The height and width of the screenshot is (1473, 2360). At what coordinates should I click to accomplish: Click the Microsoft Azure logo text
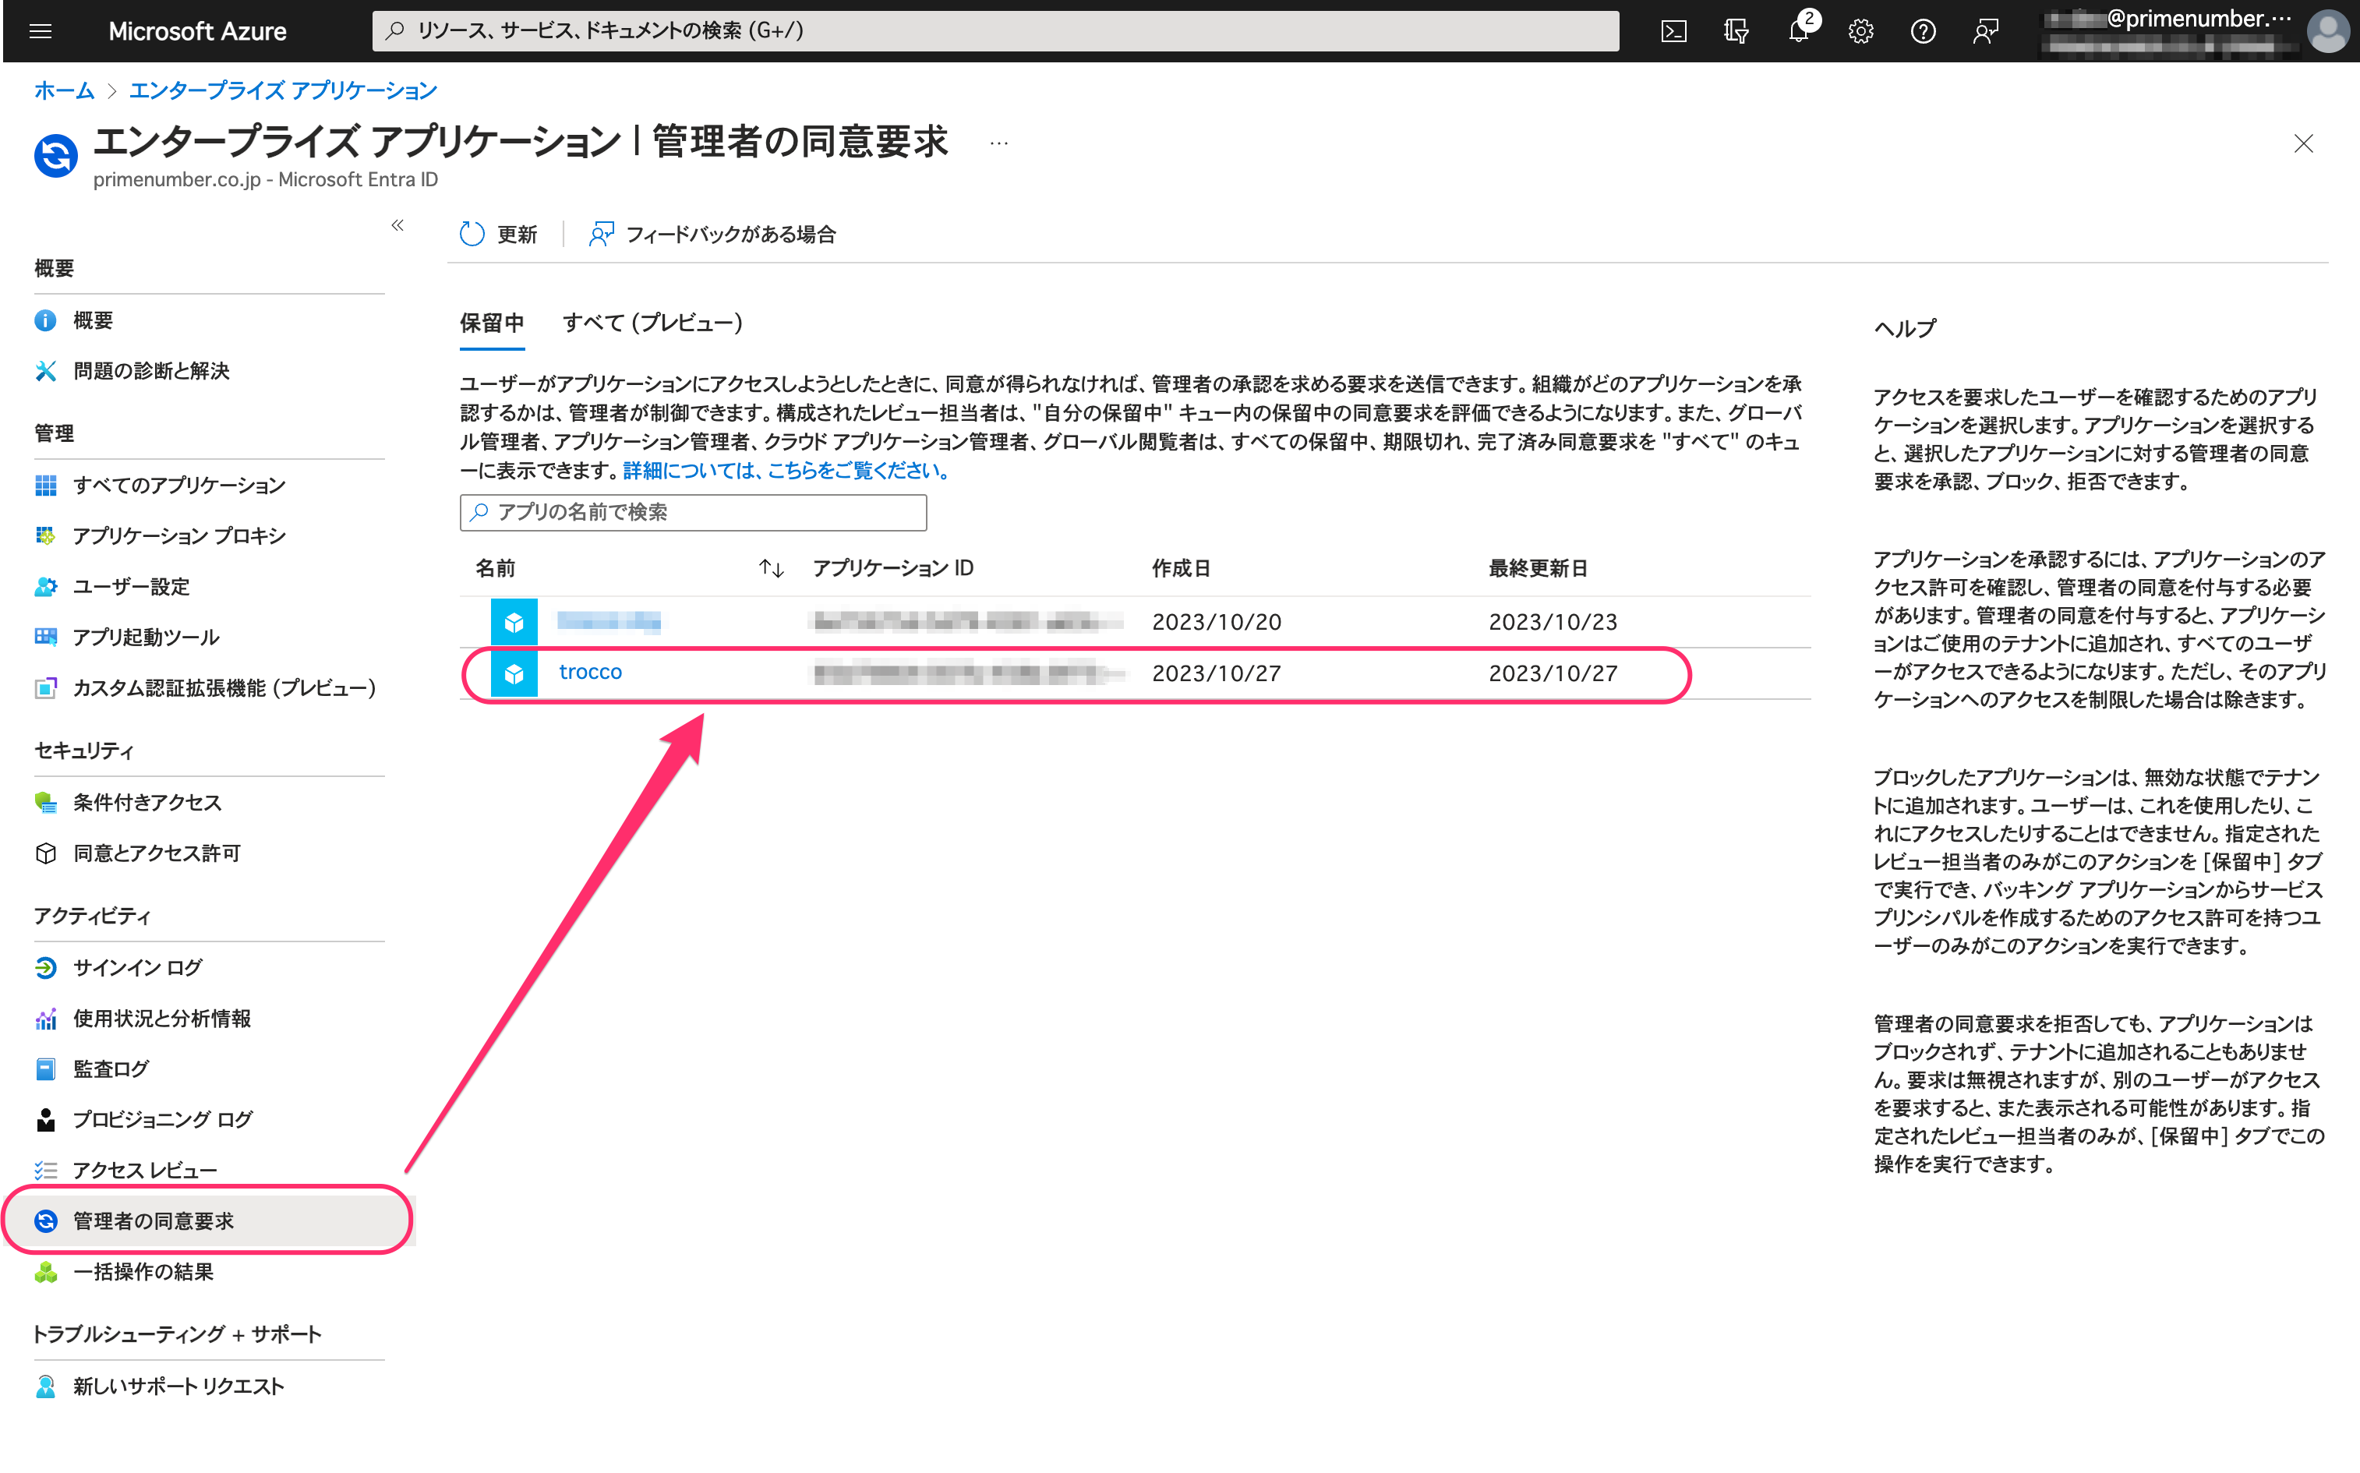196,31
